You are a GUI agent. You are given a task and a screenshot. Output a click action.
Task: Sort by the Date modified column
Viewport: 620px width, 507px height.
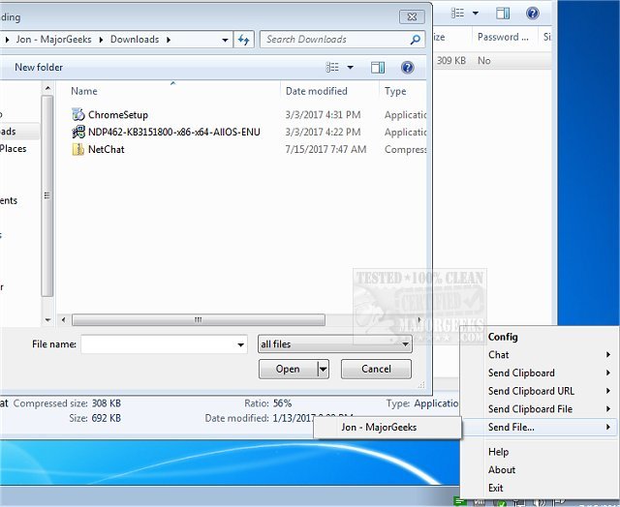tap(317, 91)
